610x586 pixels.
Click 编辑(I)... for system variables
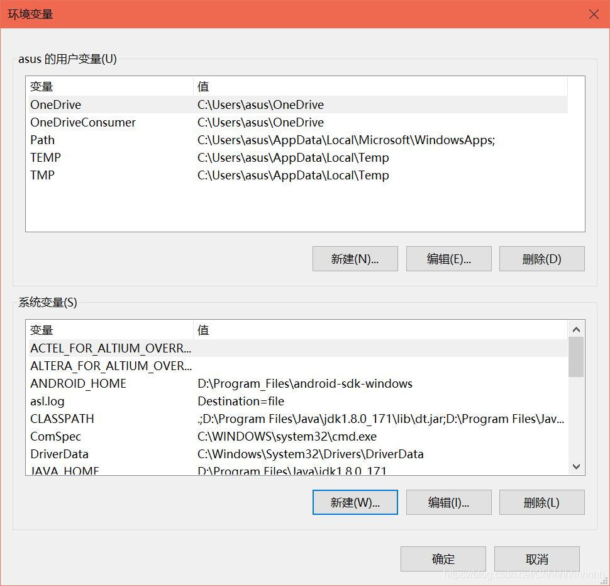pos(448,502)
